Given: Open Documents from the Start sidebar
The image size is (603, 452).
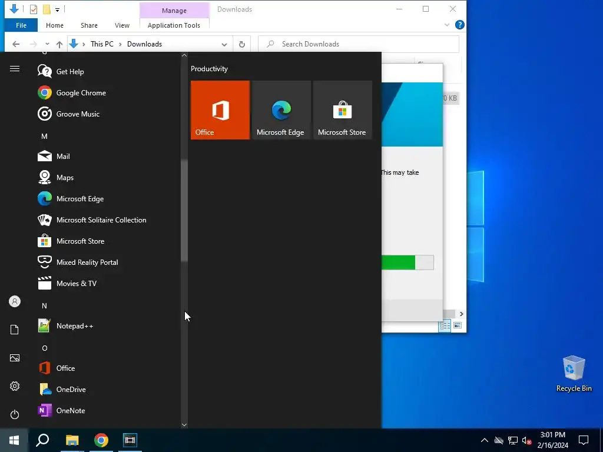Looking at the screenshot, I should [15, 330].
